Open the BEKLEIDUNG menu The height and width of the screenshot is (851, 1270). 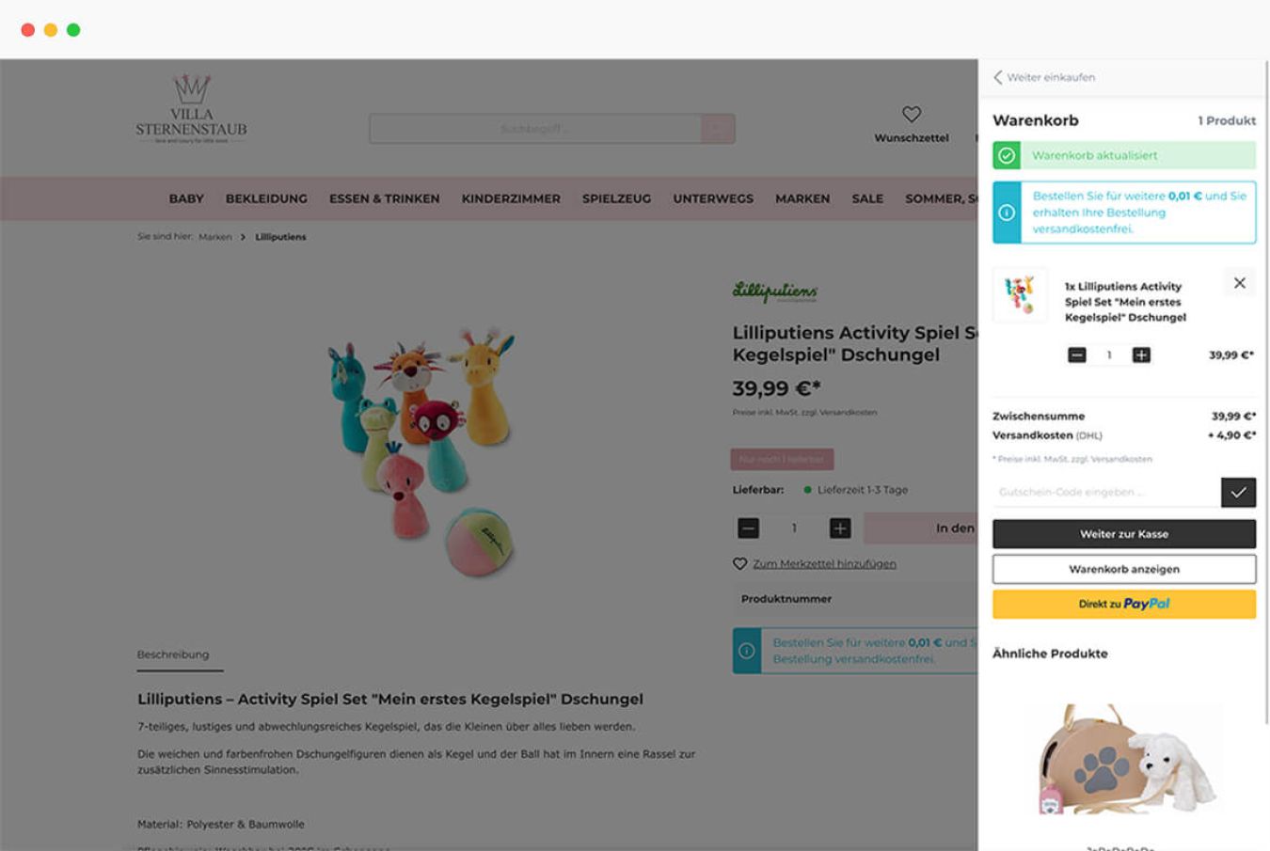266,198
